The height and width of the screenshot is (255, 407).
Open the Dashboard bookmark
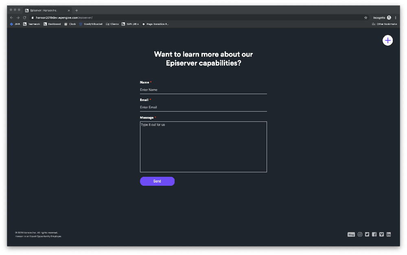tap(52, 24)
